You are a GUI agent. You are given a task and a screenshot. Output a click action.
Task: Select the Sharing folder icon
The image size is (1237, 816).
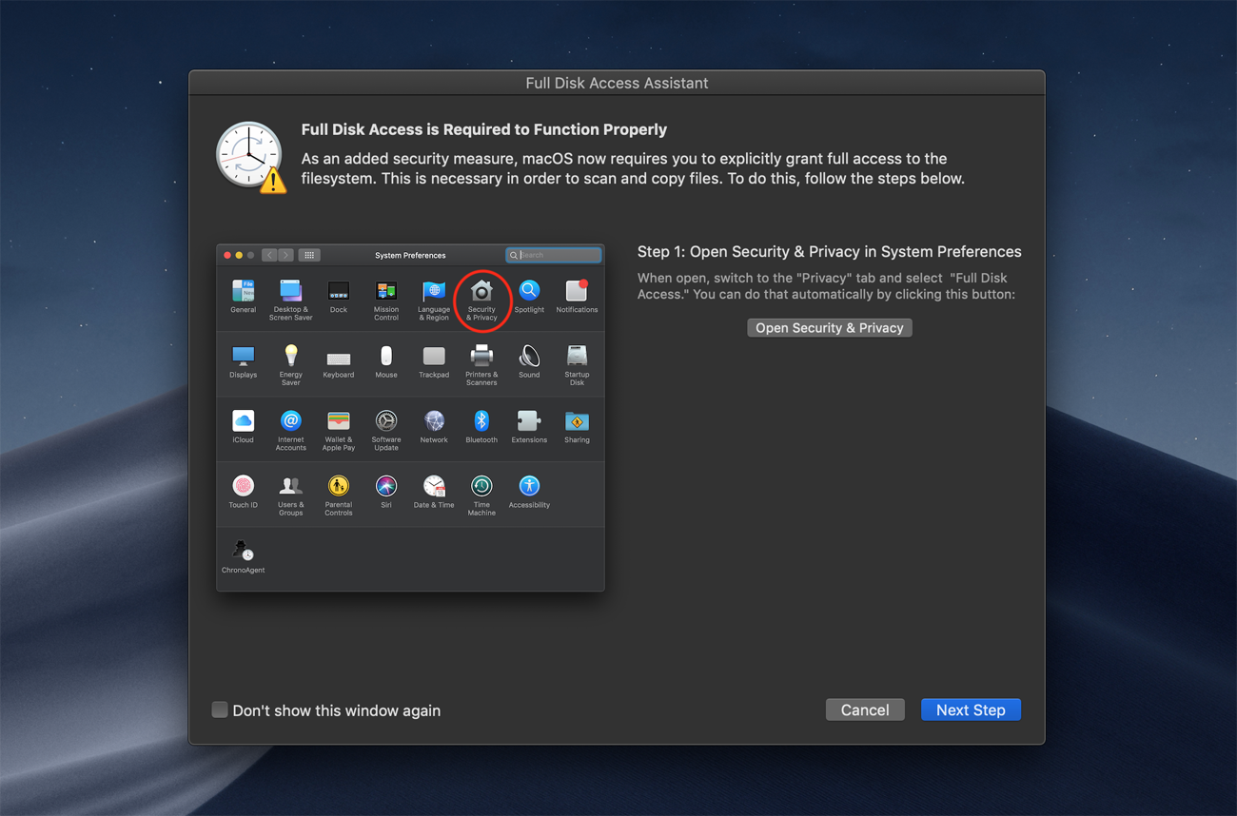point(577,420)
